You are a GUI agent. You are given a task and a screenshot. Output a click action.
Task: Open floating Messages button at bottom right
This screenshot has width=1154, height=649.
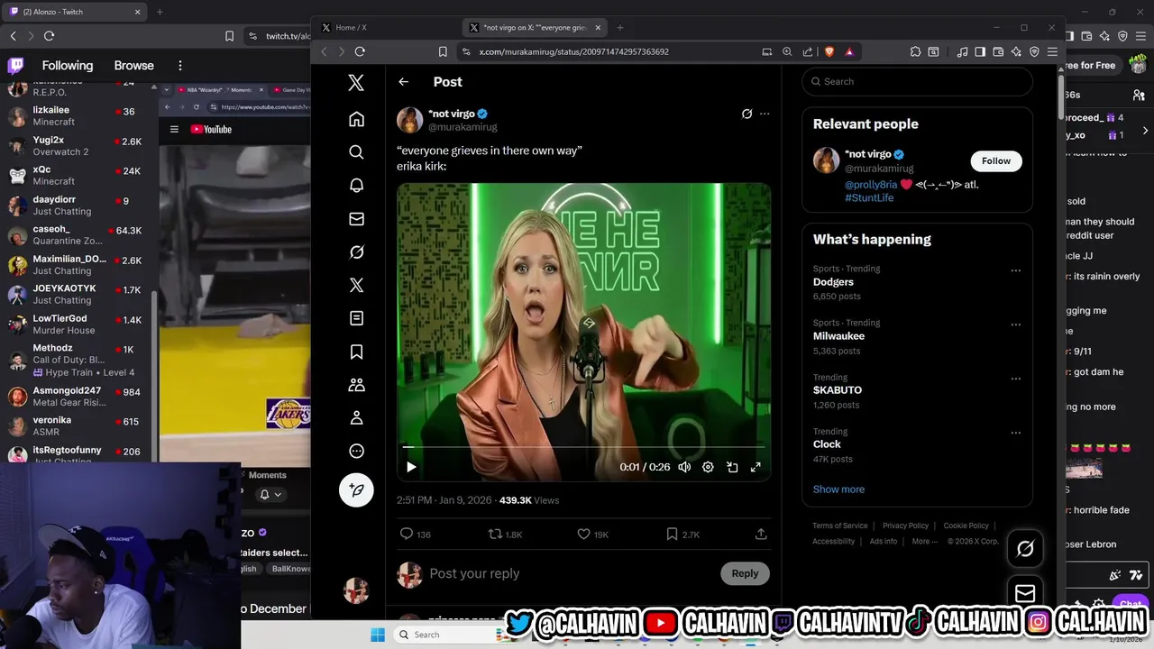tap(1025, 593)
